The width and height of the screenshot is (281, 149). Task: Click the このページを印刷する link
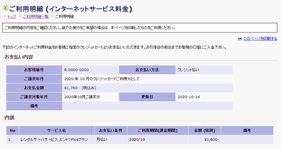coord(260,38)
